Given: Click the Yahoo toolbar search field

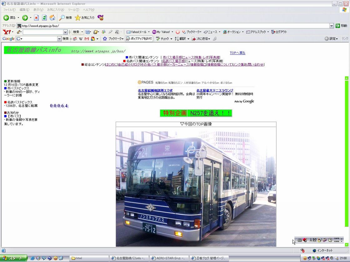Looking at the screenshot, I should click(43, 32).
